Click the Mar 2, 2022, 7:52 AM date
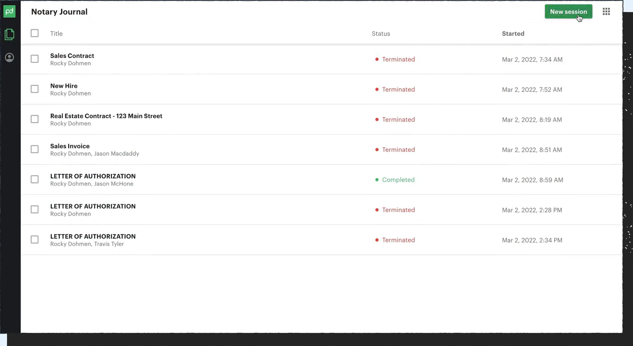 pos(532,89)
